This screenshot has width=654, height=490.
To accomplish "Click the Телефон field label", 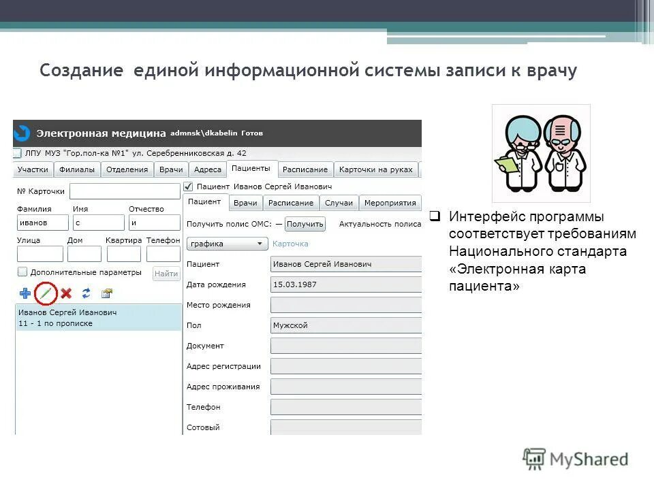I will coord(205,407).
